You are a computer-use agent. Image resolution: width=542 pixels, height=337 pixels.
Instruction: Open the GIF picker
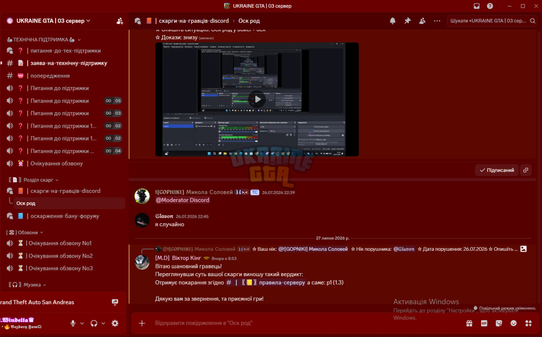click(x=484, y=323)
